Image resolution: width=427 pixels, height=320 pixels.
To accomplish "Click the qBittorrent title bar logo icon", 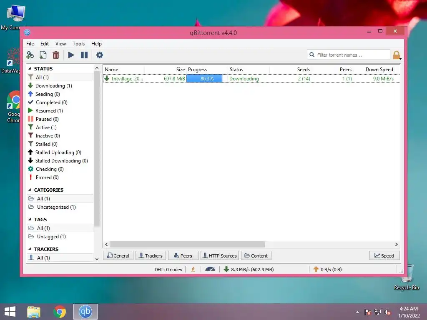I will click(x=27, y=32).
